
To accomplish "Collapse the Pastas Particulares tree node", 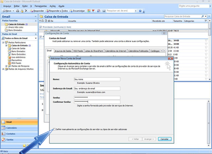I will click(3, 42).
